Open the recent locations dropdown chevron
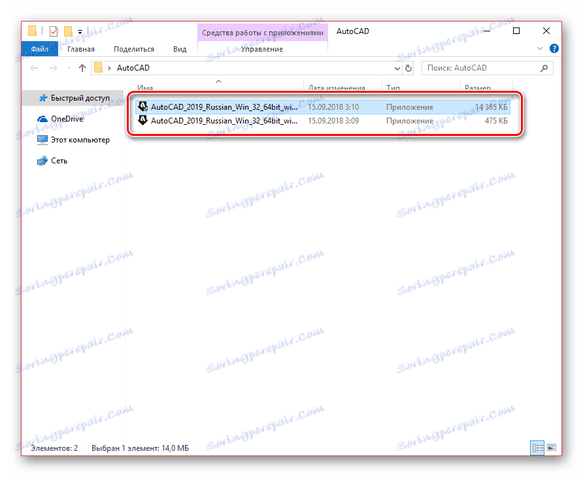The image size is (583, 477). pyautogui.click(x=69, y=68)
